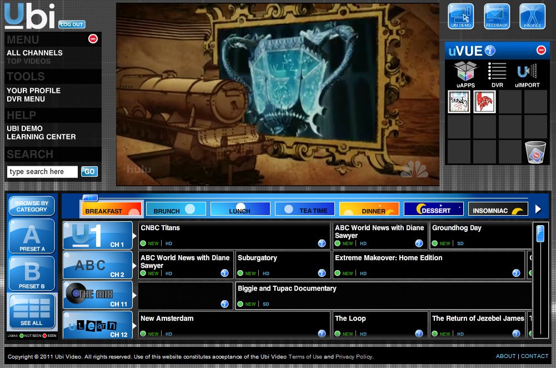Open UBI DEMO under Help
The width and height of the screenshot is (556, 368).
point(25,128)
